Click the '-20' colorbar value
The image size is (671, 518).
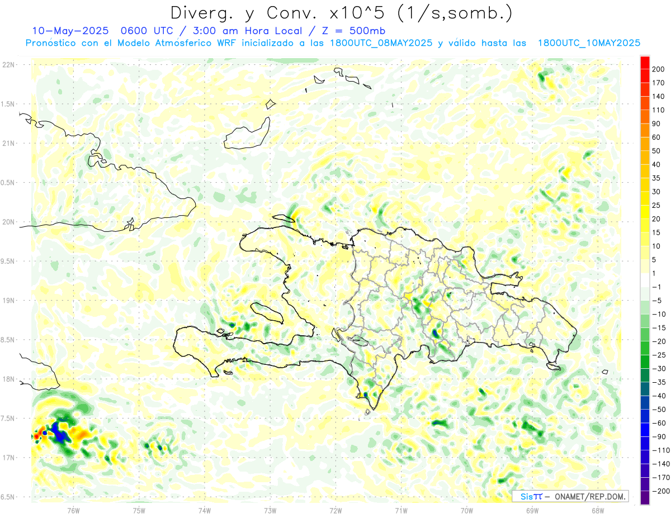tap(659, 342)
